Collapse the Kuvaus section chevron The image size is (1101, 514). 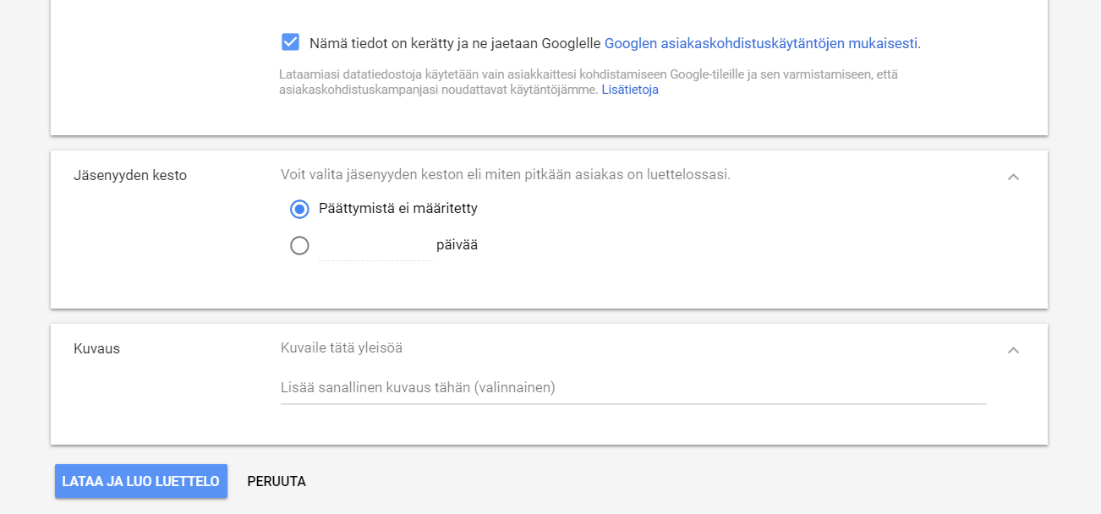pos(1014,350)
